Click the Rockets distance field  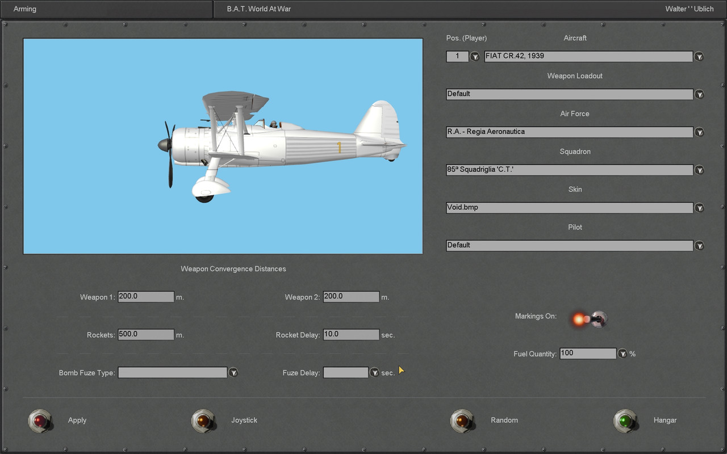(146, 334)
